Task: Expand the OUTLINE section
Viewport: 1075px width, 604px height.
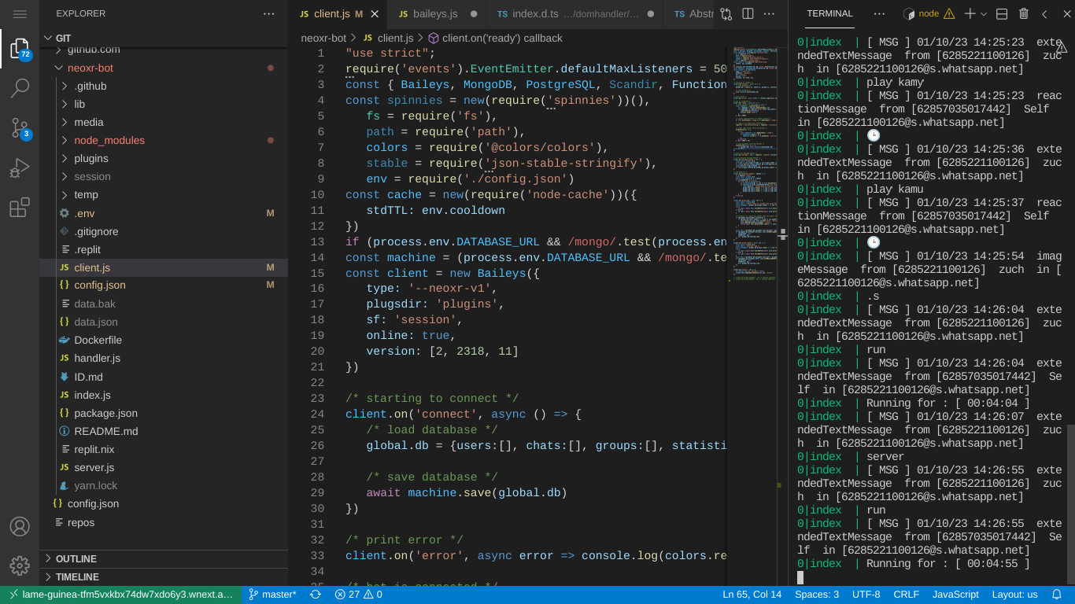Action: tap(76, 558)
